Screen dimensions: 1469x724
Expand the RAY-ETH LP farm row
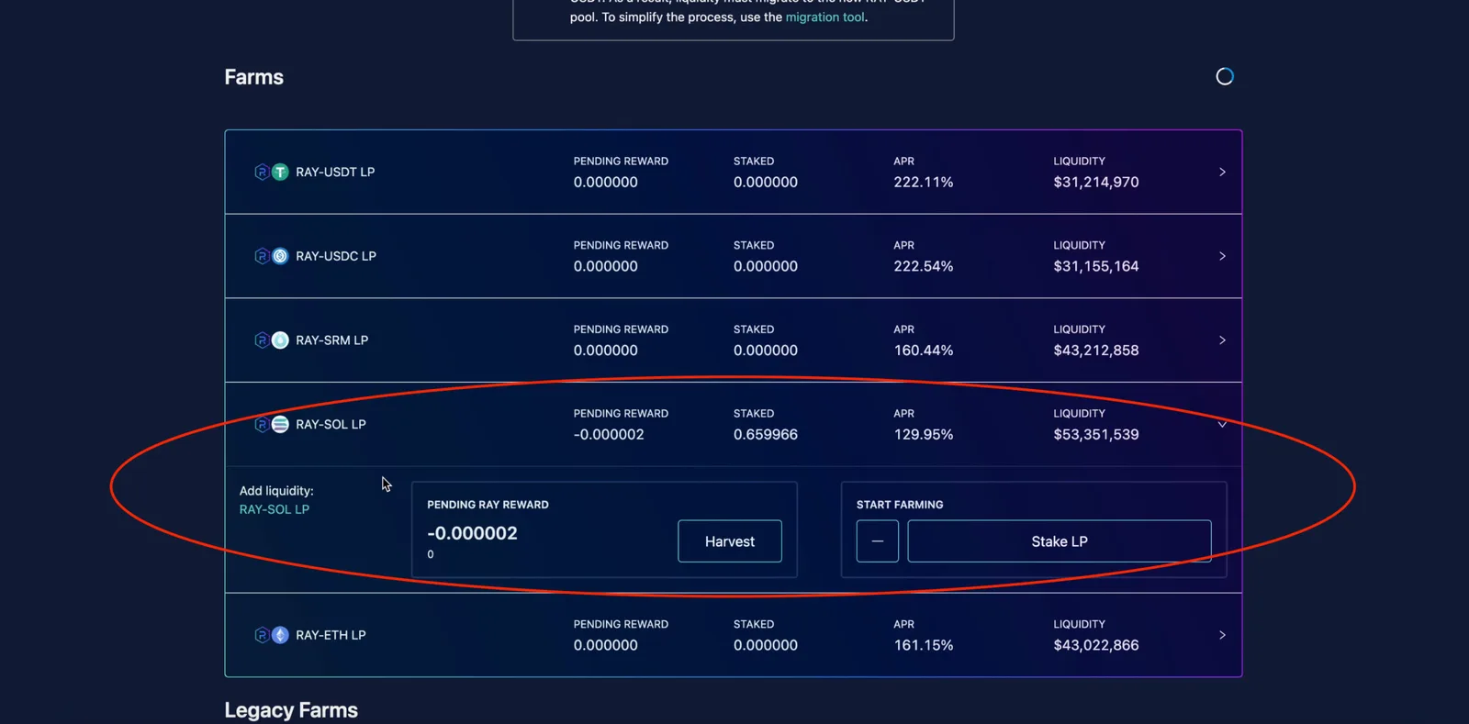coord(1222,635)
